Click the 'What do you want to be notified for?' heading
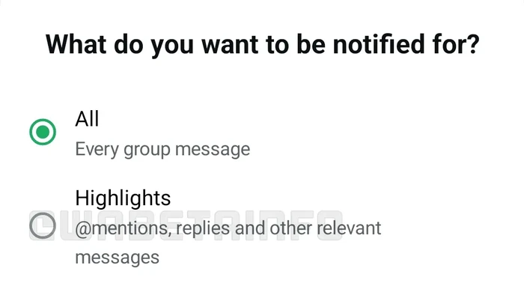The image size is (524, 295). [262, 44]
